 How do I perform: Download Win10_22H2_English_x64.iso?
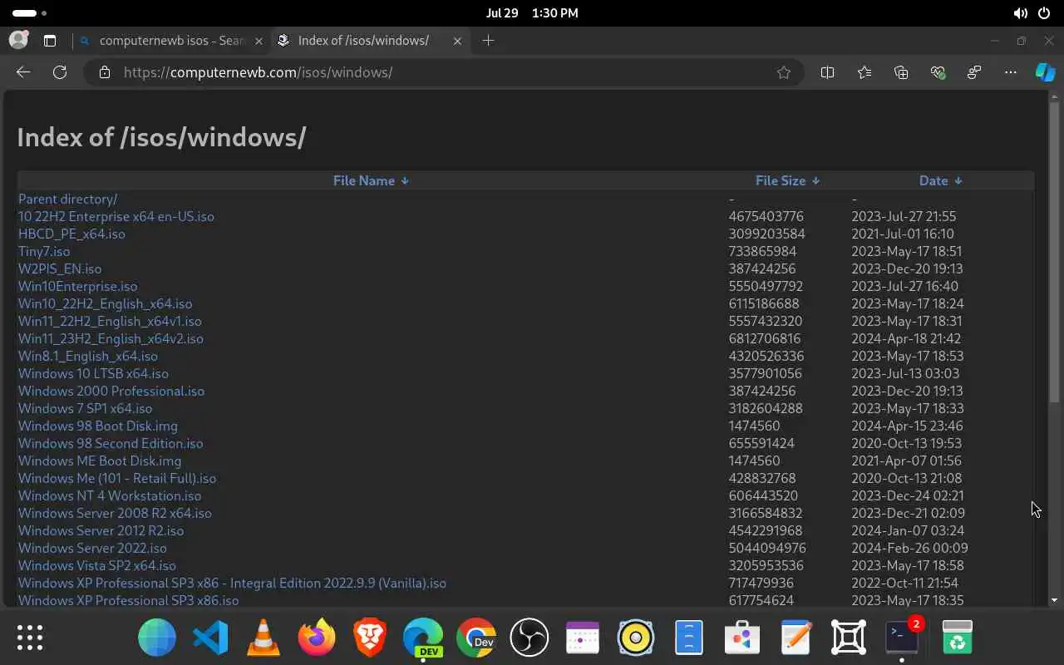pos(105,303)
